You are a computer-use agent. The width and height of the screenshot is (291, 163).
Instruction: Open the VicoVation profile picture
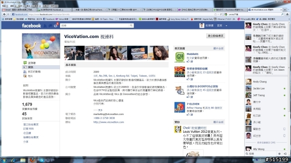pos(41,46)
